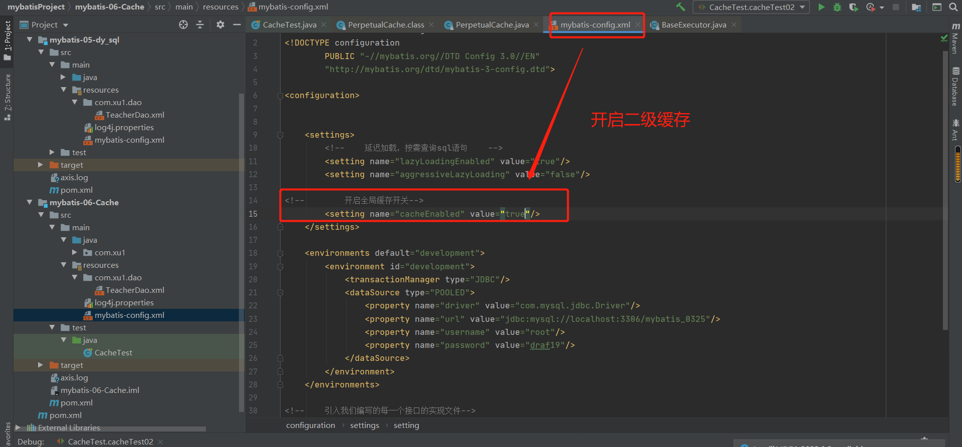Open Project panel settings gear

pyautogui.click(x=220, y=25)
